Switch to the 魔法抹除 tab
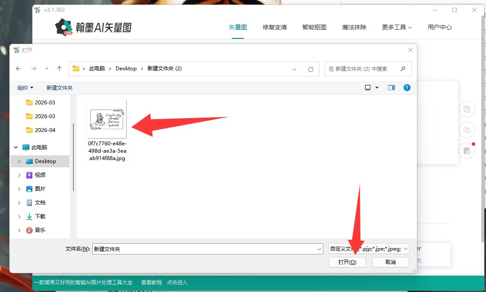 click(x=354, y=27)
